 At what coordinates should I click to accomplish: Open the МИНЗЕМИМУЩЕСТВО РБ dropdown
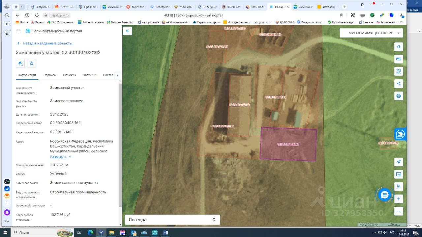[372, 33]
